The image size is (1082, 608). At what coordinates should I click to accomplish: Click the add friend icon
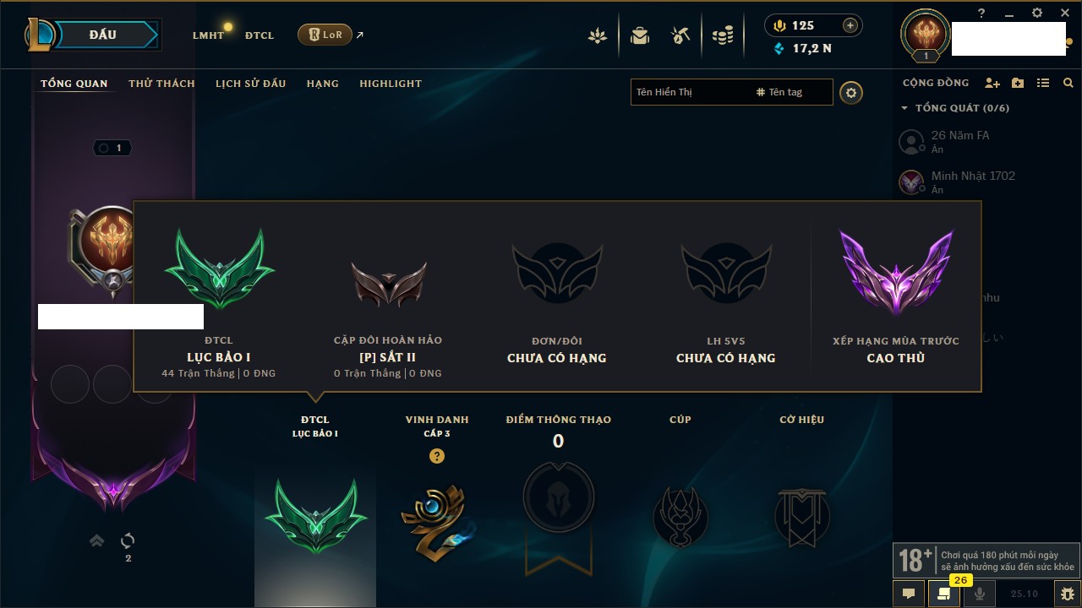tap(992, 83)
